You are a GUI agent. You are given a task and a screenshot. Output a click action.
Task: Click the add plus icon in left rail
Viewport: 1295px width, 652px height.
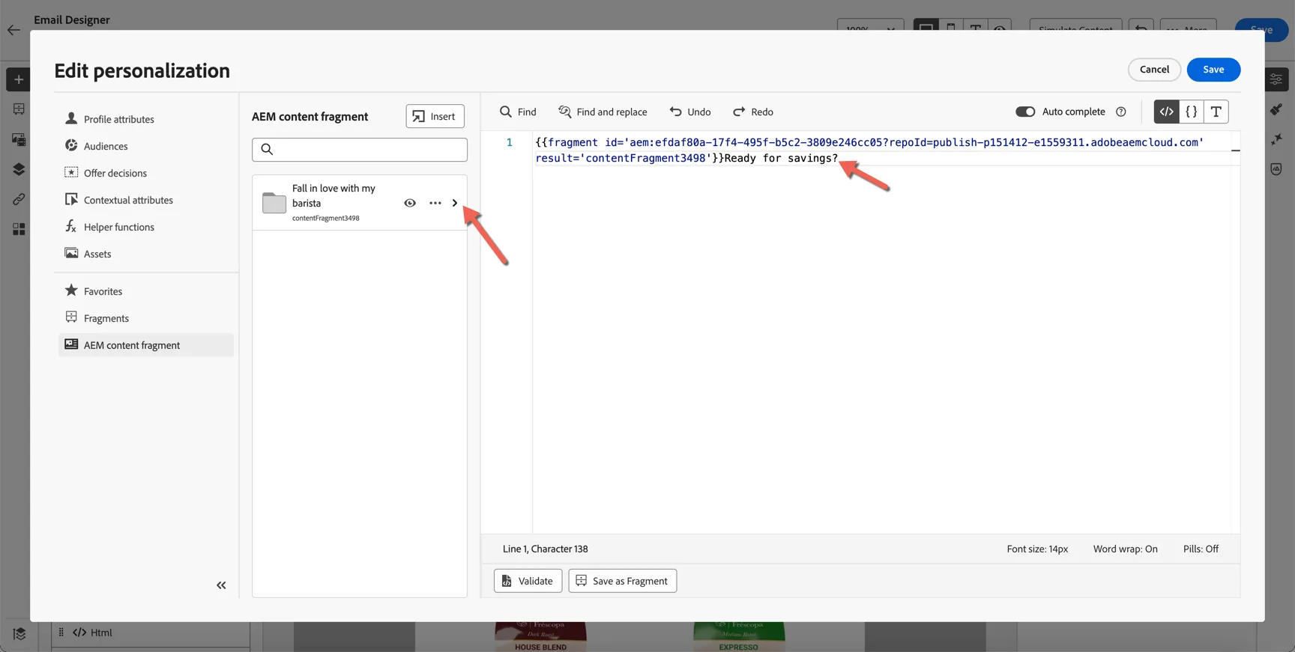19,79
